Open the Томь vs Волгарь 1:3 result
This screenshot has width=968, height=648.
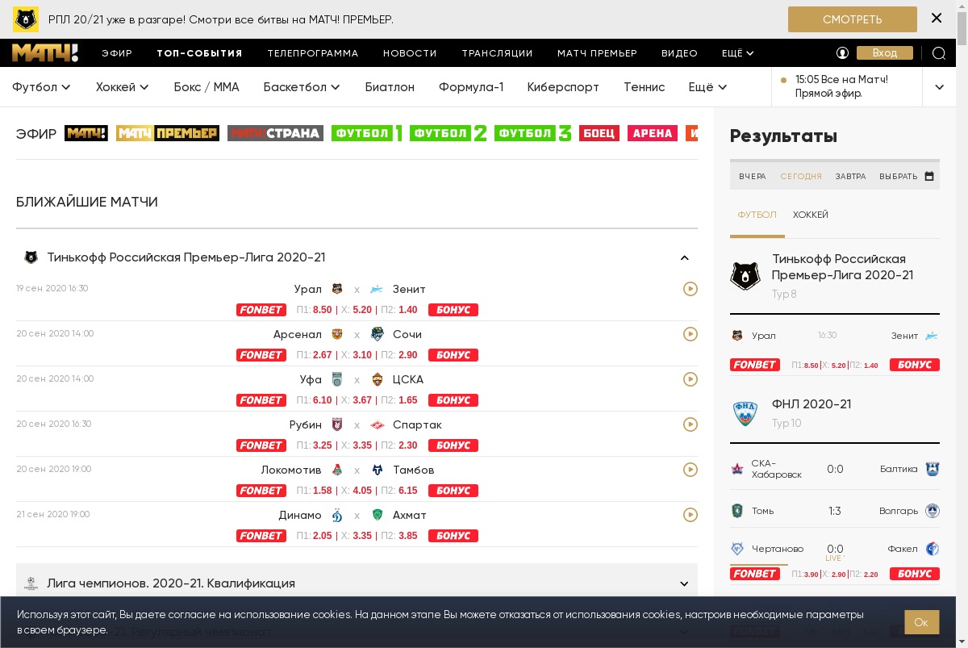point(835,511)
